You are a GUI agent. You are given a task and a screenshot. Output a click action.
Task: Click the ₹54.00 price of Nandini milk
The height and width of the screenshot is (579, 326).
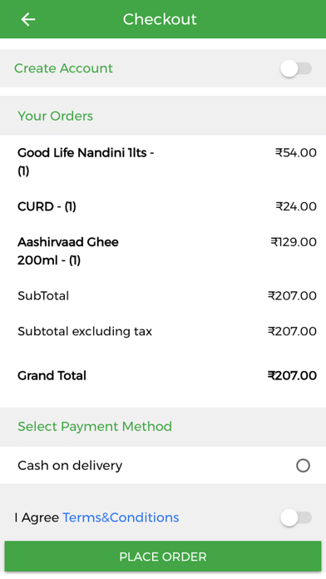click(x=296, y=152)
